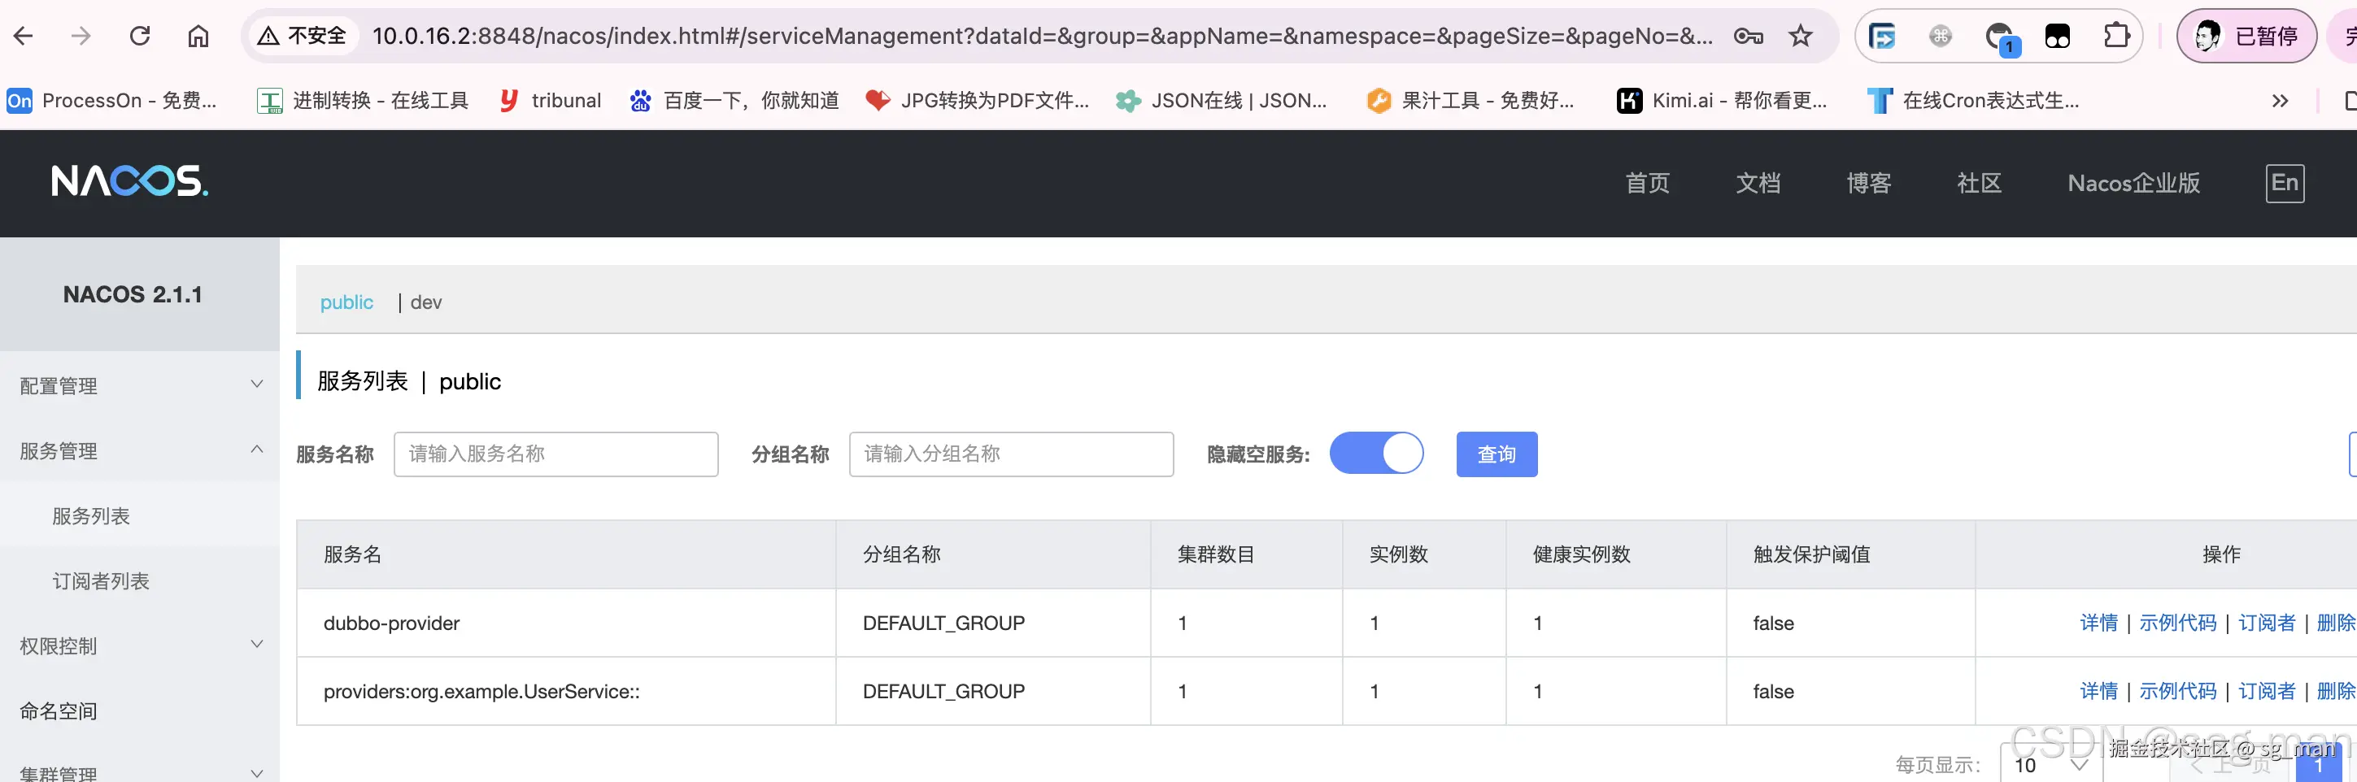The image size is (2357, 782).
Task: Focus the 分组名称 input field
Action: (1011, 454)
